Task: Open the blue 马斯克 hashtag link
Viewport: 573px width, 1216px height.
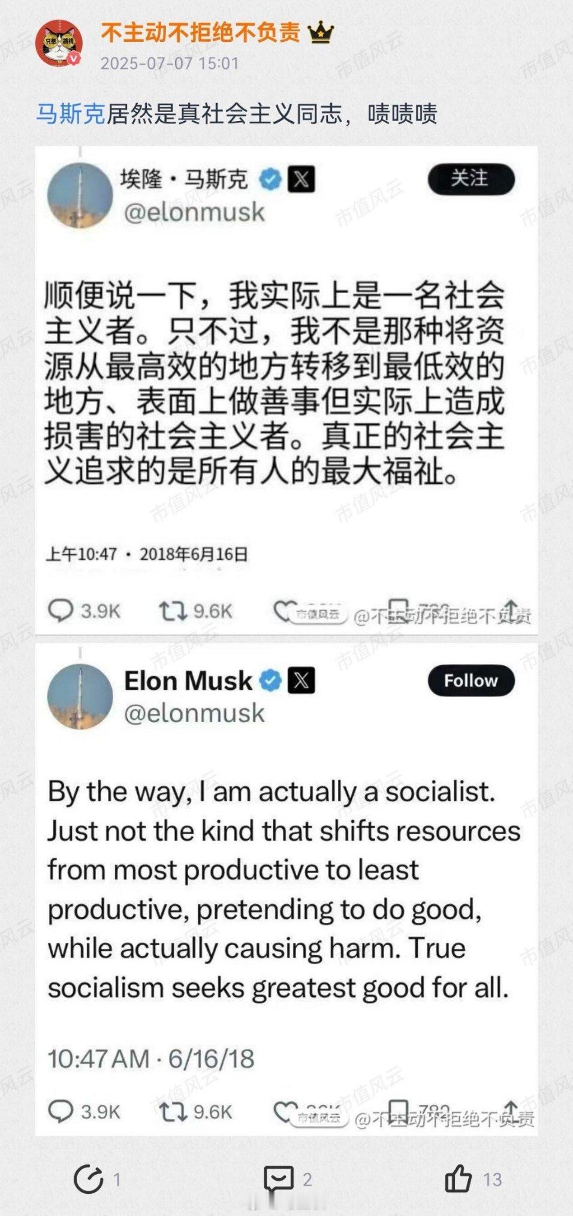Action: pos(71,113)
